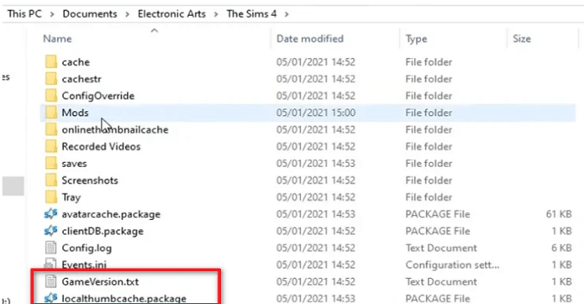Toggle the sort arrow above Name
The height and width of the screenshot is (304, 584).
point(155,30)
